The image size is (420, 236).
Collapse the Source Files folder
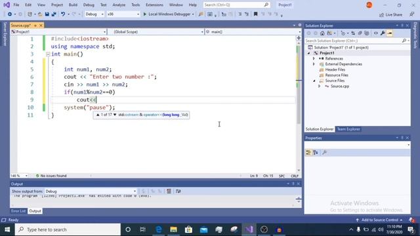314,81
